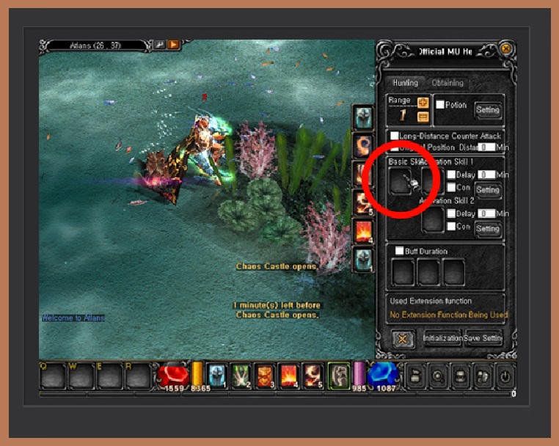This screenshot has width=559, height=446.
Task: Click Activation Skill 2 Delay minutes field
Action: (486, 213)
